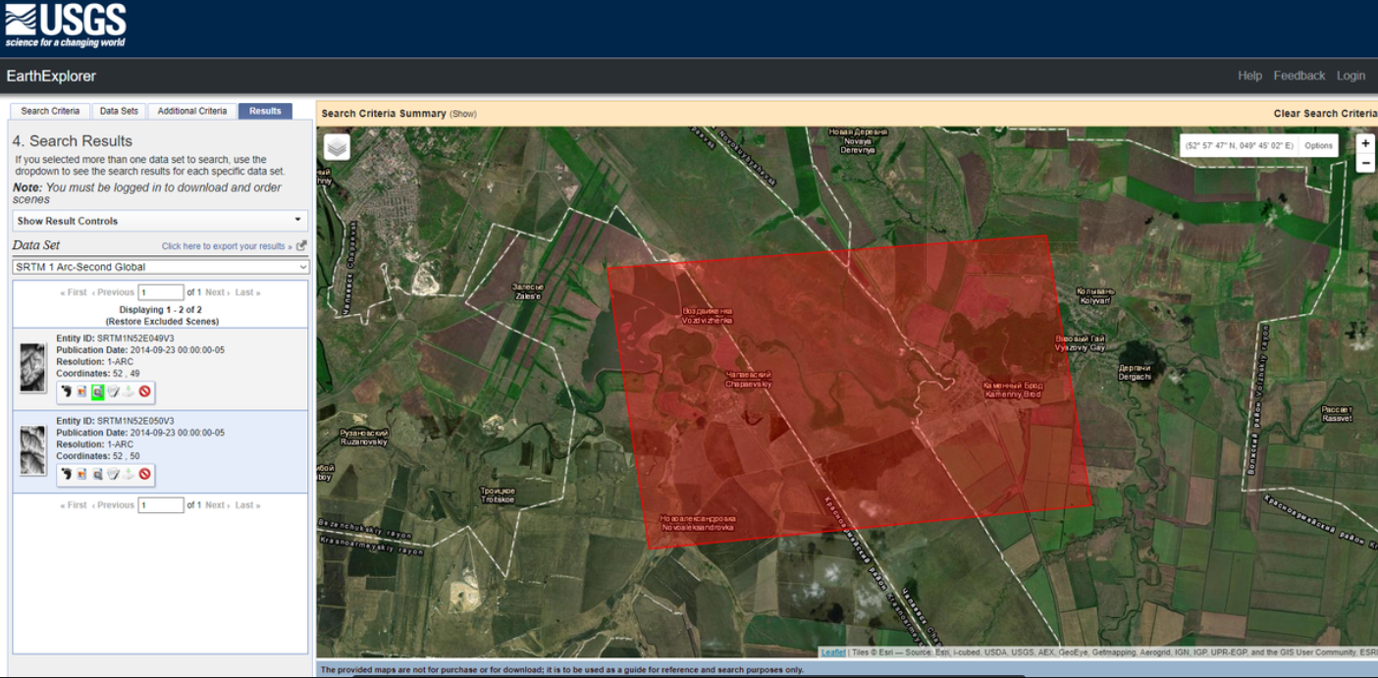Show footprint for SRTM1N52E049V3 scene
This screenshot has height=678, width=1378.
[66, 391]
